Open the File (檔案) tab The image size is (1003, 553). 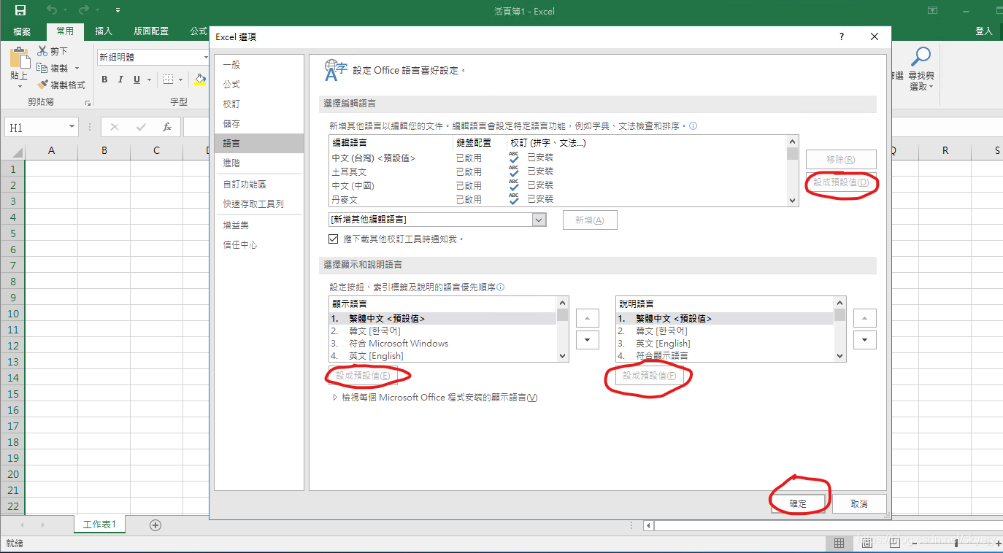click(x=22, y=31)
